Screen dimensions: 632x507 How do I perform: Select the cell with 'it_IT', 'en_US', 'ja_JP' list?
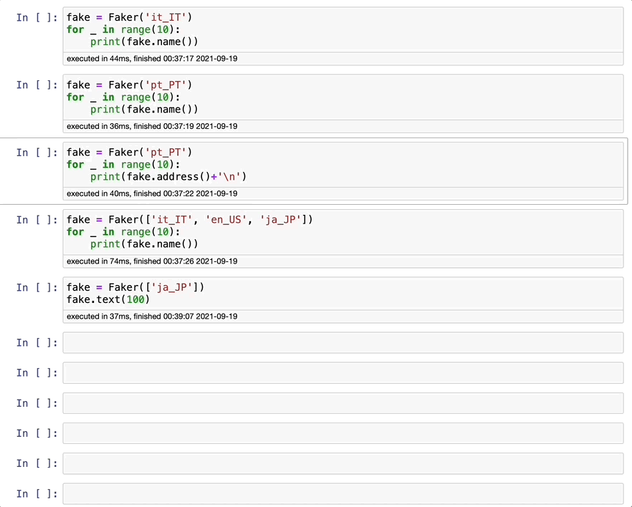coord(343,231)
